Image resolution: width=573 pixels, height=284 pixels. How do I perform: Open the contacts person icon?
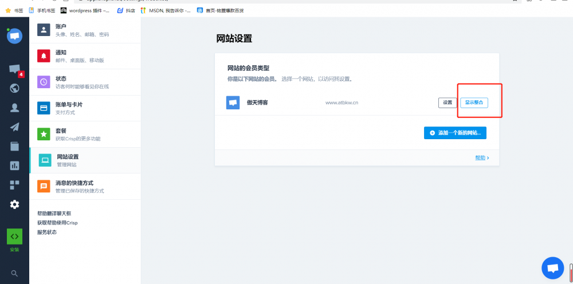pyautogui.click(x=15, y=108)
